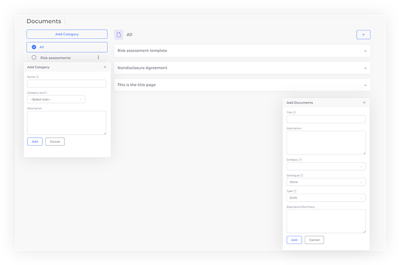399x265 pixels.
Task: Click the Description/Summary text area
Action: tap(326, 221)
